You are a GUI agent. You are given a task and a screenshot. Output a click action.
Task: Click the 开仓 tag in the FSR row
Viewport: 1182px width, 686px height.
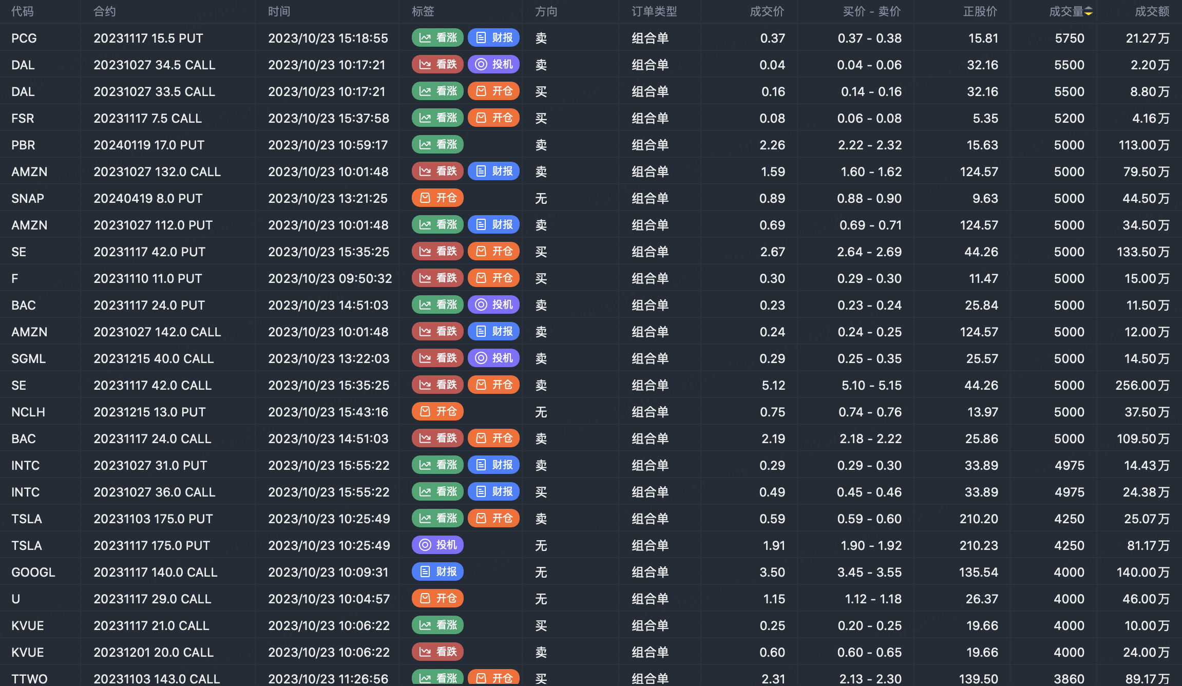point(493,118)
